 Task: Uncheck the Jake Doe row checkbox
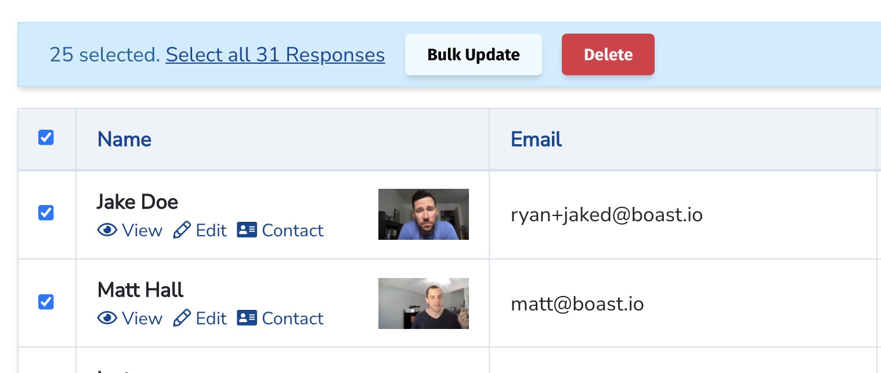46,213
